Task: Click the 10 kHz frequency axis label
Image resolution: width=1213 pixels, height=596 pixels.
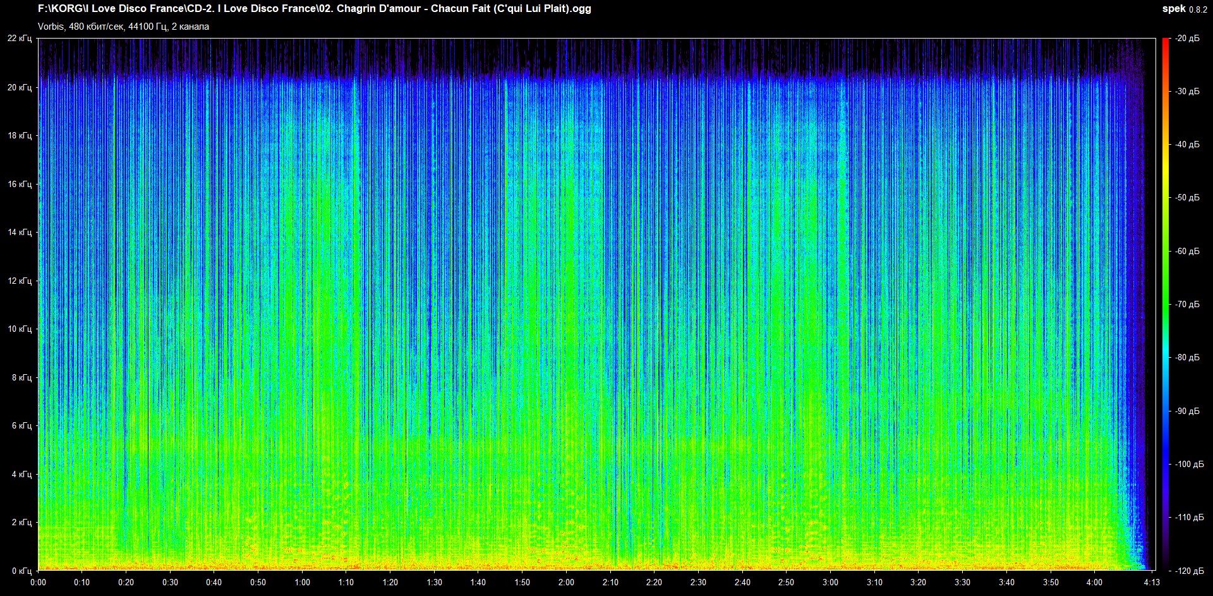Action: pyautogui.click(x=20, y=329)
